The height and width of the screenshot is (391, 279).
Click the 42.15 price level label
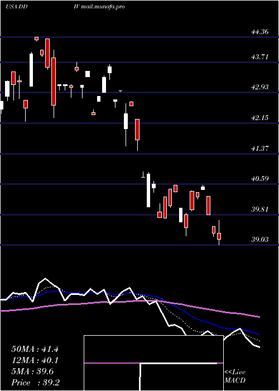click(x=260, y=117)
